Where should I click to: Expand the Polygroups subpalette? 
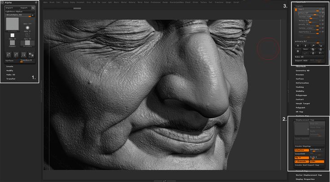301,95
